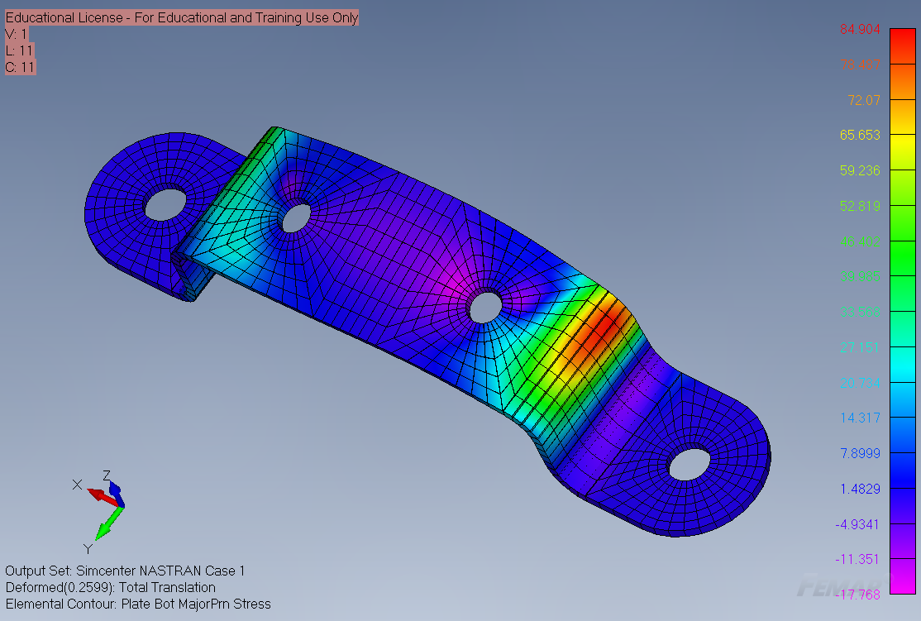Click the legend value -4.9341

click(857, 524)
